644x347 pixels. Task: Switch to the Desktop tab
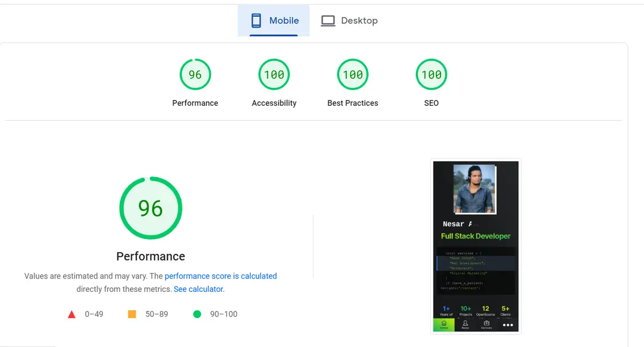pos(350,21)
